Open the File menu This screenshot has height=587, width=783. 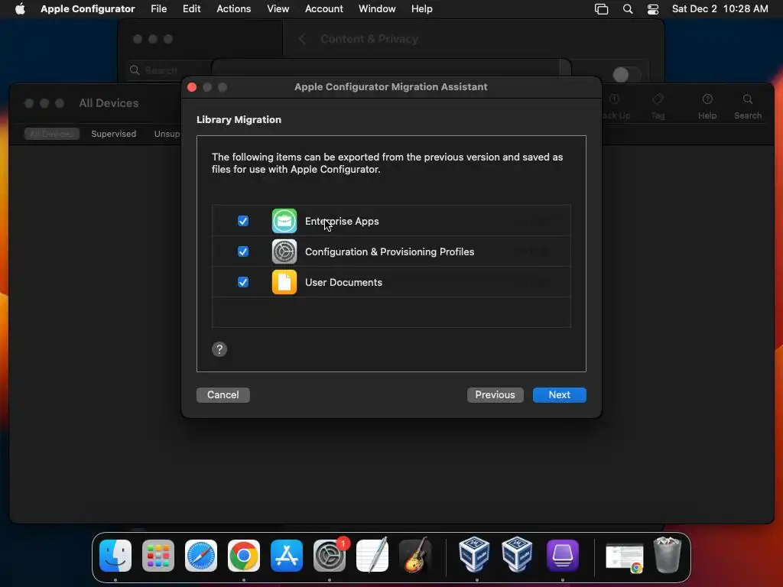[159, 8]
